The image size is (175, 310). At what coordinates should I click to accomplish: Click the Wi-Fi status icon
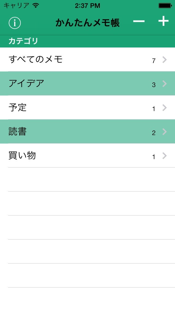[x=36, y=5]
